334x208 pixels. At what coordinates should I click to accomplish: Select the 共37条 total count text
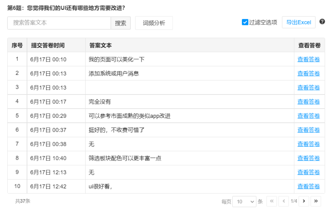pos(23,201)
